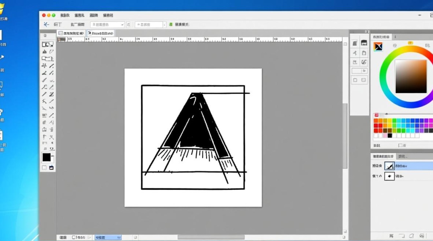The height and width of the screenshot is (241, 433).
Task: Open the first menu in the menu bar
Action: pyautogui.click(x=63, y=15)
